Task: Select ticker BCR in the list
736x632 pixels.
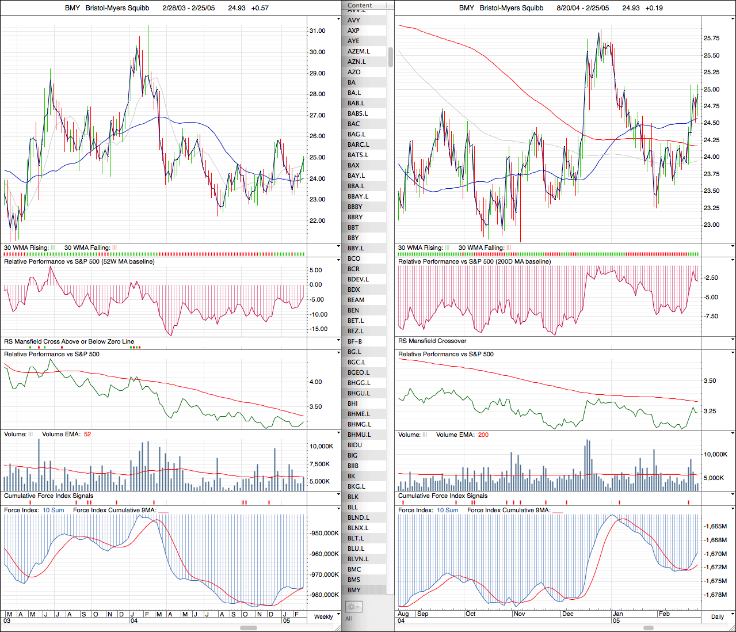Action: coord(364,269)
